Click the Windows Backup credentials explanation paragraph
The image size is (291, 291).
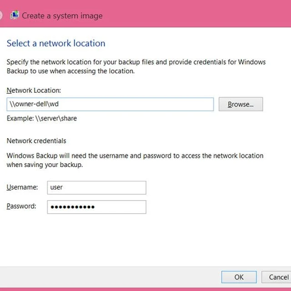135,160
